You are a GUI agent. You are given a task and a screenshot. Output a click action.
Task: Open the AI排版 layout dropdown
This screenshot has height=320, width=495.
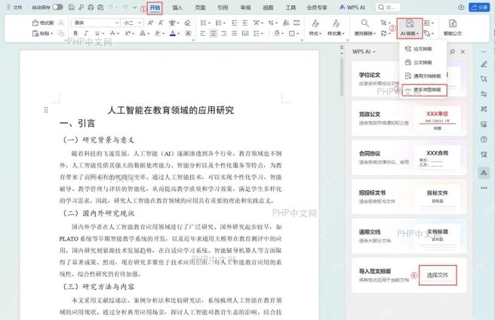pos(410,28)
